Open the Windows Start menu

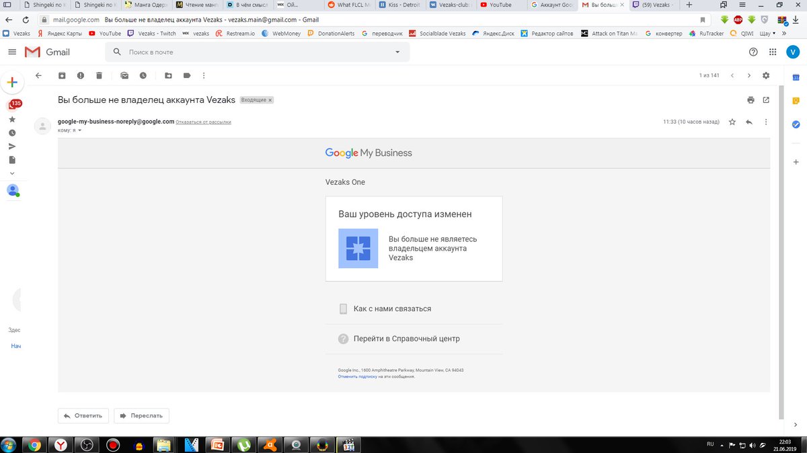tap(9, 444)
